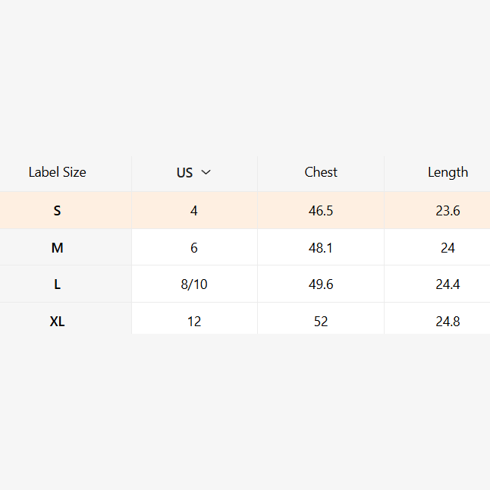The image size is (490, 490).
Task: Click the Label Size column header
Action: point(58,172)
